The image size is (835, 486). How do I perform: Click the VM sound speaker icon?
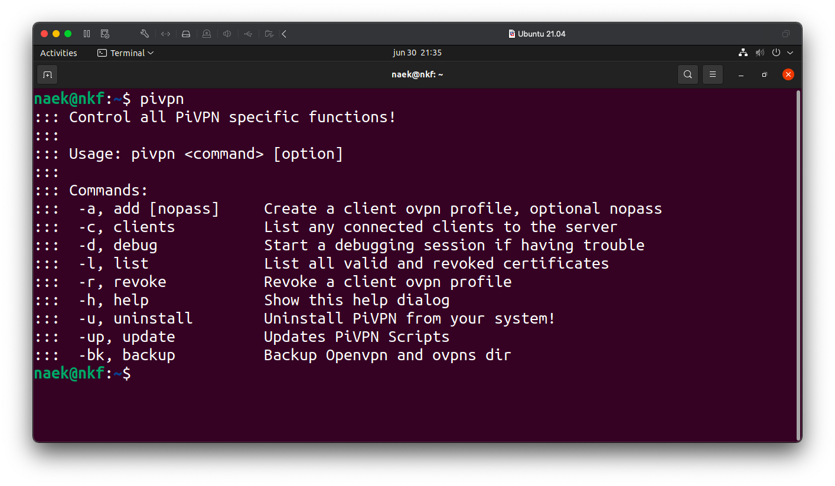click(227, 34)
